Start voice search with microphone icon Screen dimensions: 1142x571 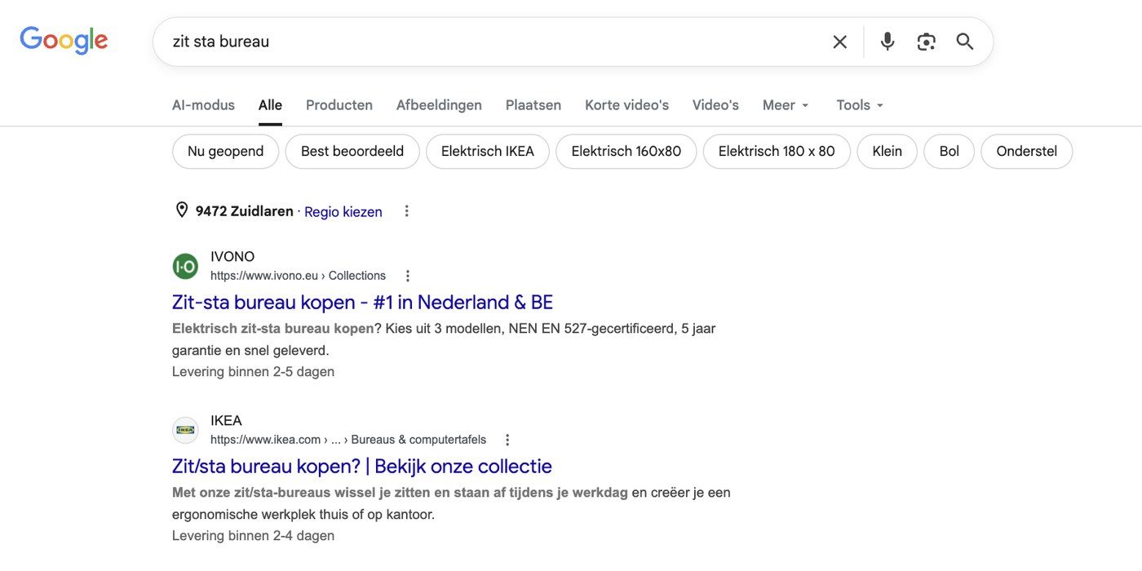point(887,42)
